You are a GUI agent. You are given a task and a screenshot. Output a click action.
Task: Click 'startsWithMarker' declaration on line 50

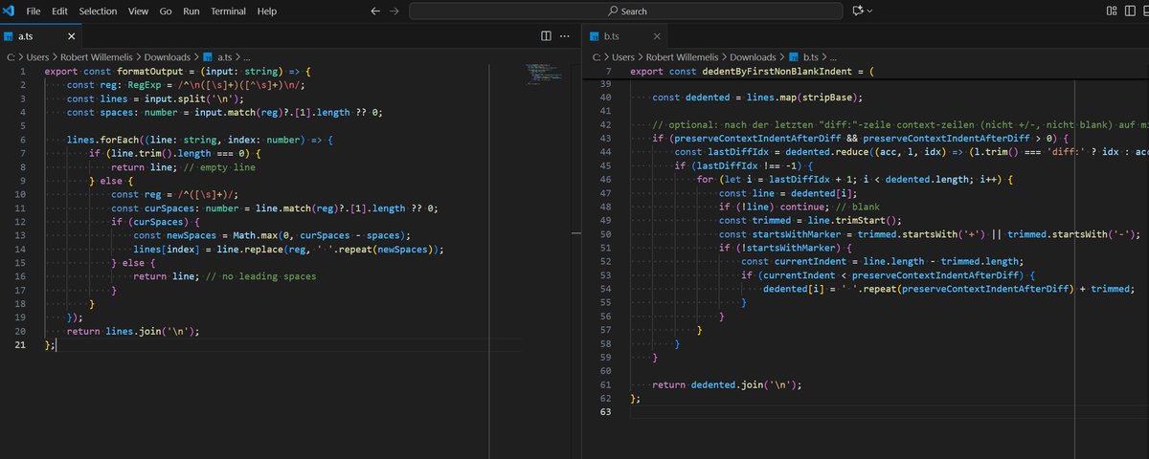pos(797,234)
